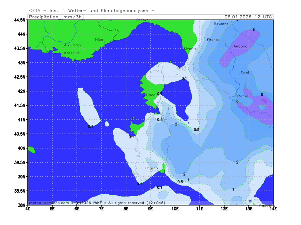
Task: Click the Ajaccio label on Corsica
Action: pyautogui.click(x=151, y=95)
